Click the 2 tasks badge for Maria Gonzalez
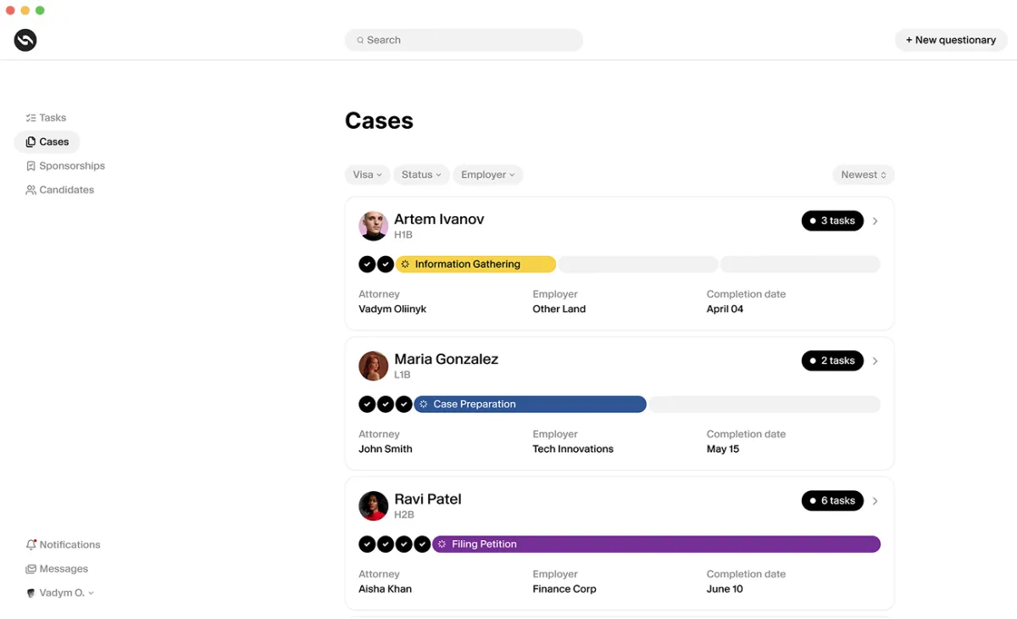The width and height of the screenshot is (1017, 619). 832,360
